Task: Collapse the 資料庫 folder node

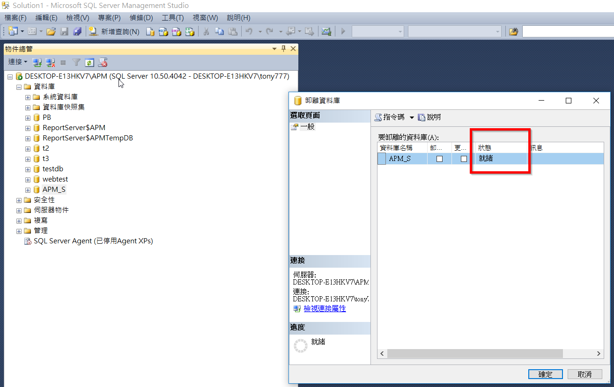Action: click(x=19, y=87)
